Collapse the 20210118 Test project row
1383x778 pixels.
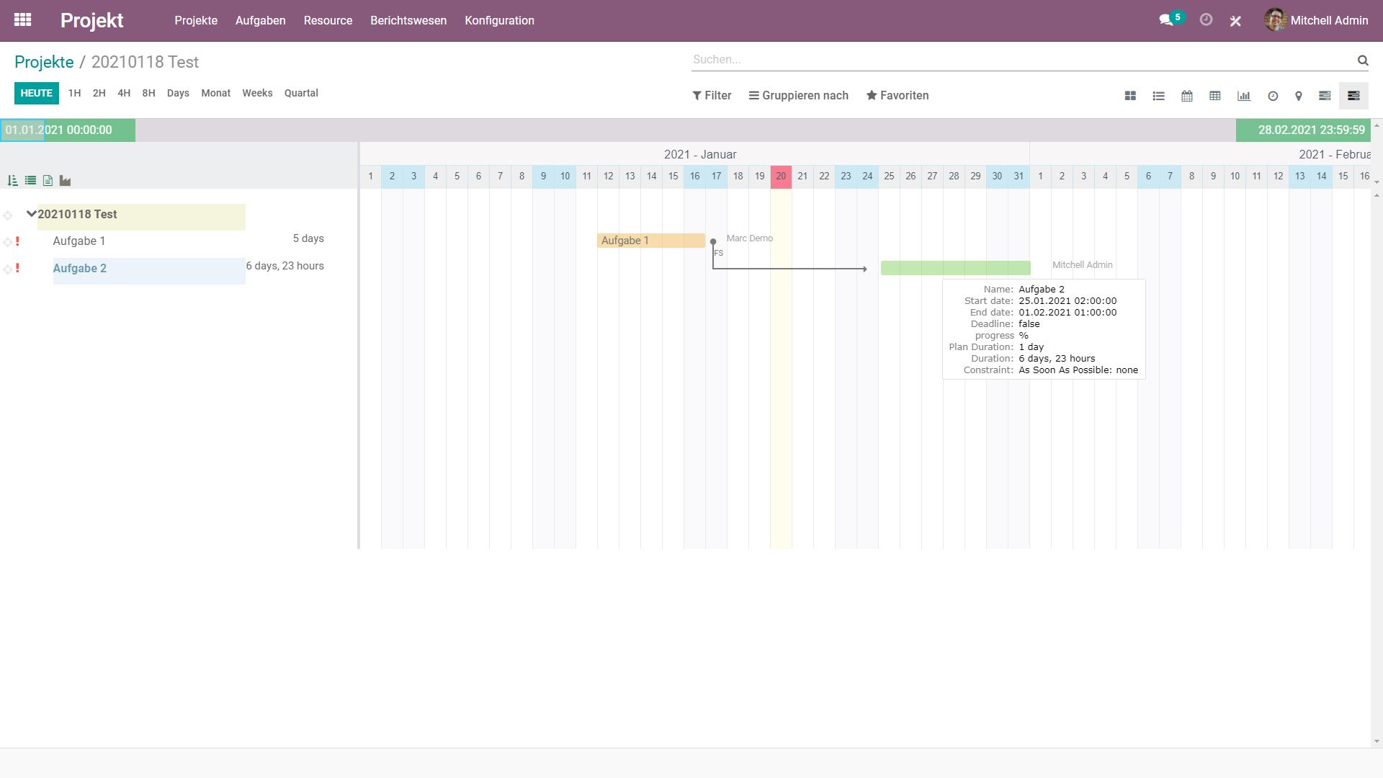point(31,214)
